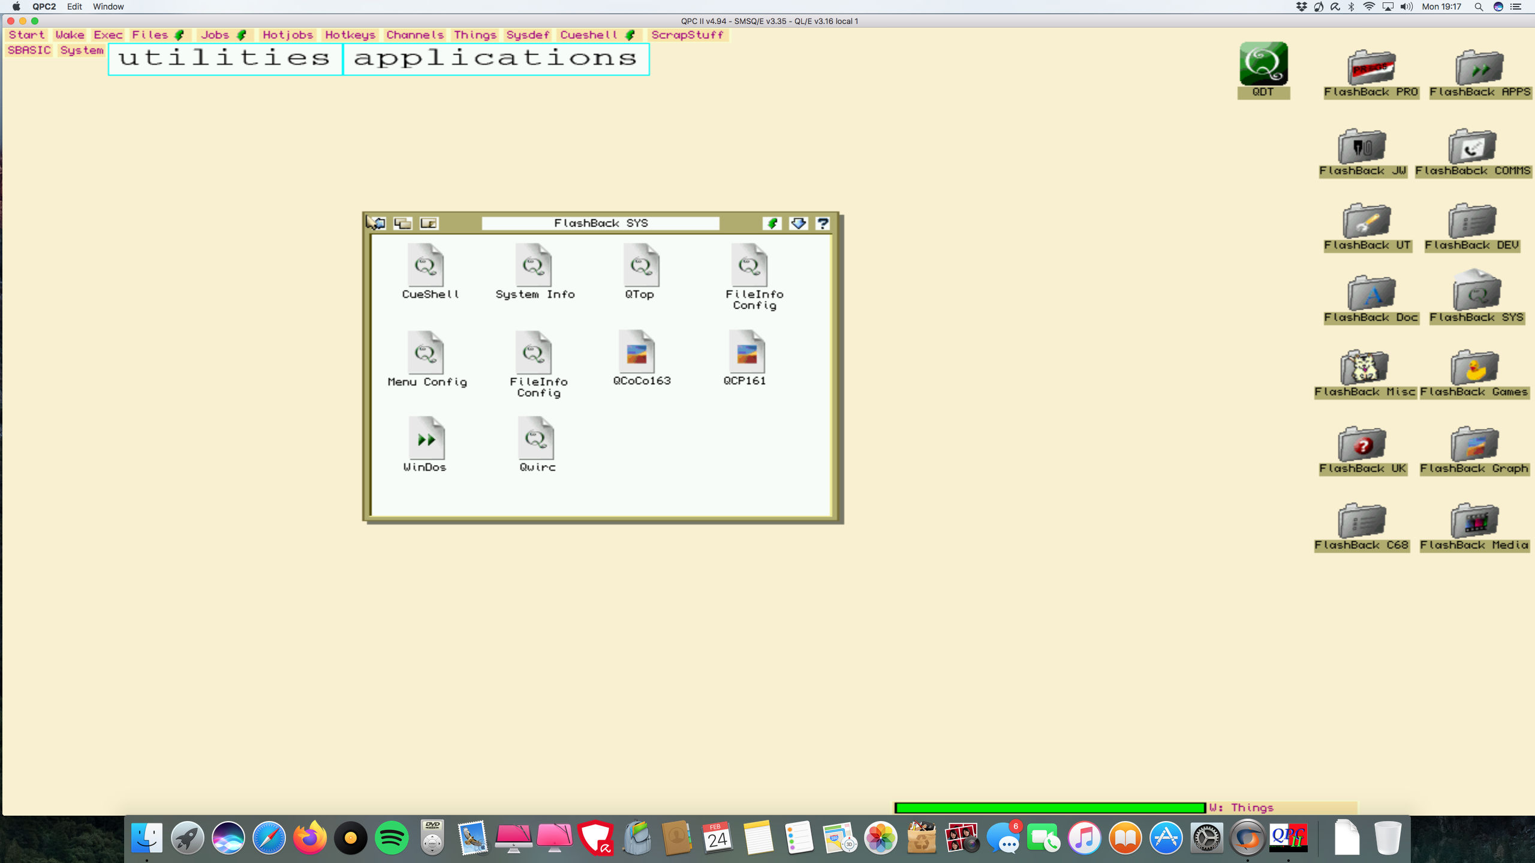Click the Start button
The height and width of the screenshot is (863, 1535).
(27, 35)
